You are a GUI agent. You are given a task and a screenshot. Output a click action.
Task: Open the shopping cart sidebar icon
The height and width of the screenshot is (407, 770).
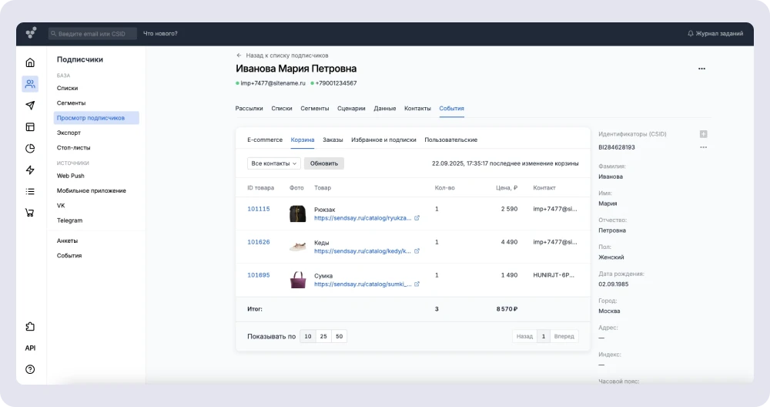30,213
